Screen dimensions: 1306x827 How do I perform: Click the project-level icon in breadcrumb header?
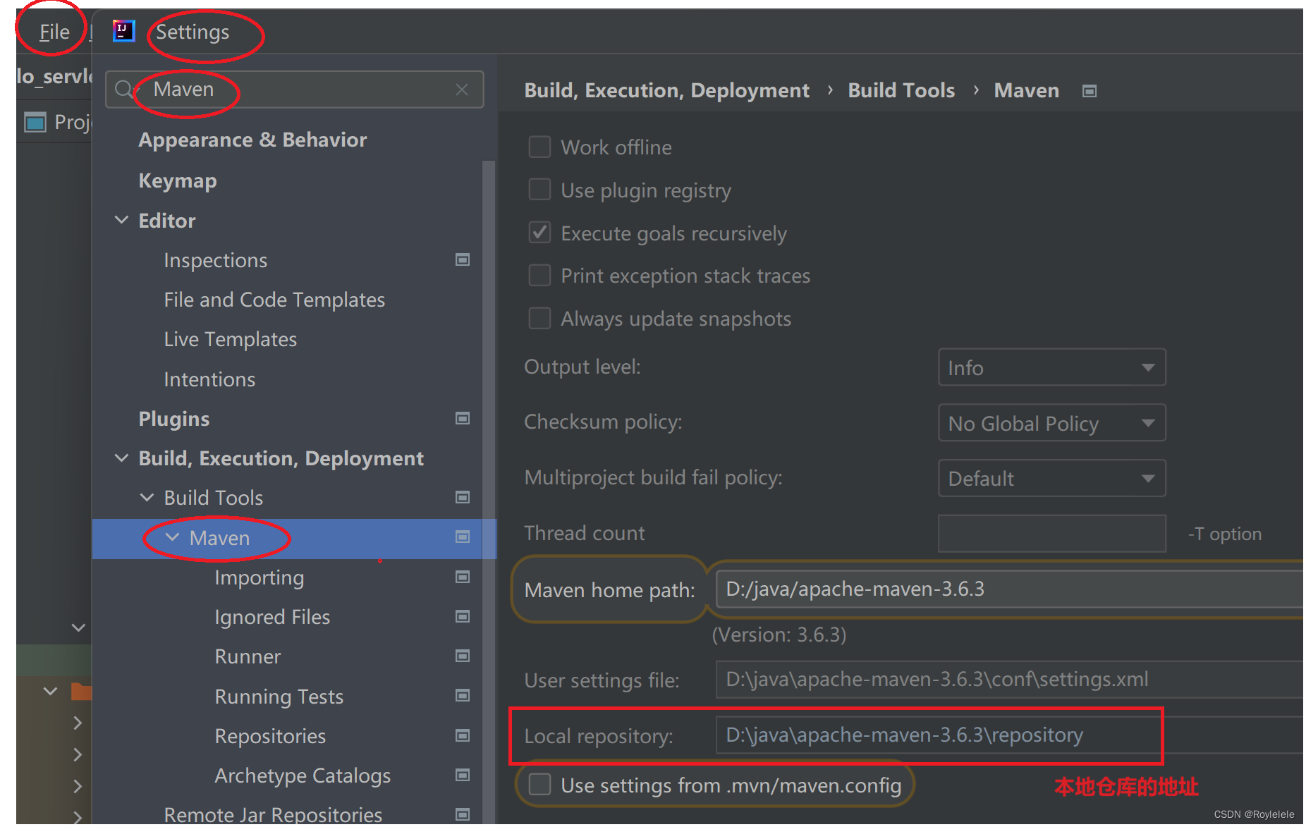pos(1090,91)
